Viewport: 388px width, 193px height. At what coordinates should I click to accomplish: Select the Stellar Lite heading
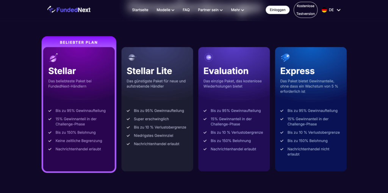(149, 71)
